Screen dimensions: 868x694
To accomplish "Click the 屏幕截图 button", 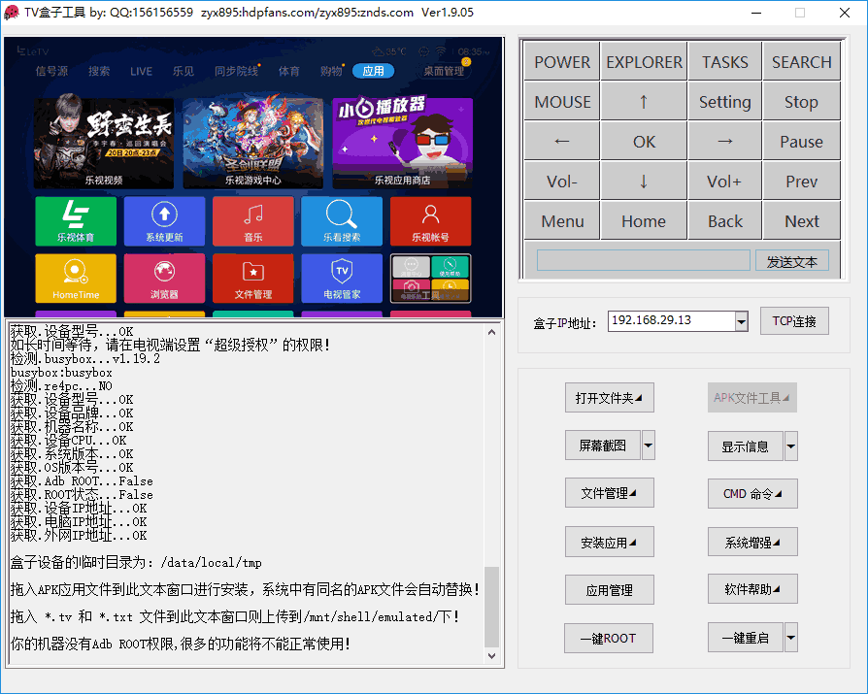I will pos(603,445).
